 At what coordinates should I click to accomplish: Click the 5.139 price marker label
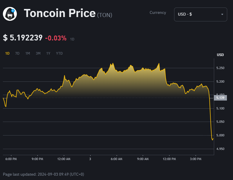[220, 98]
